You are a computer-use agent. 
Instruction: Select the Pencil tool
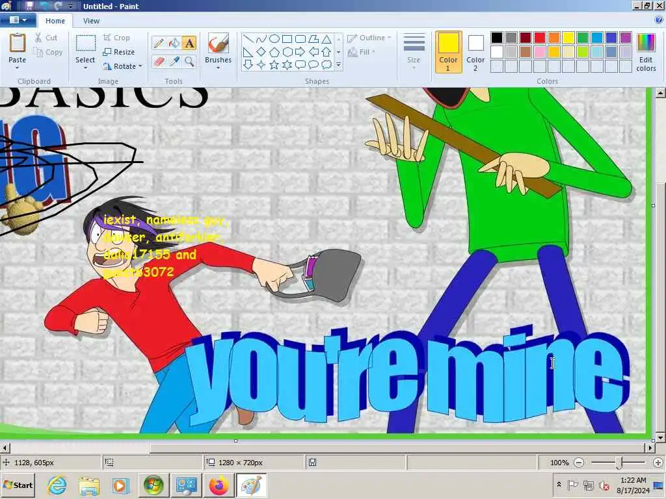click(159, 43)
